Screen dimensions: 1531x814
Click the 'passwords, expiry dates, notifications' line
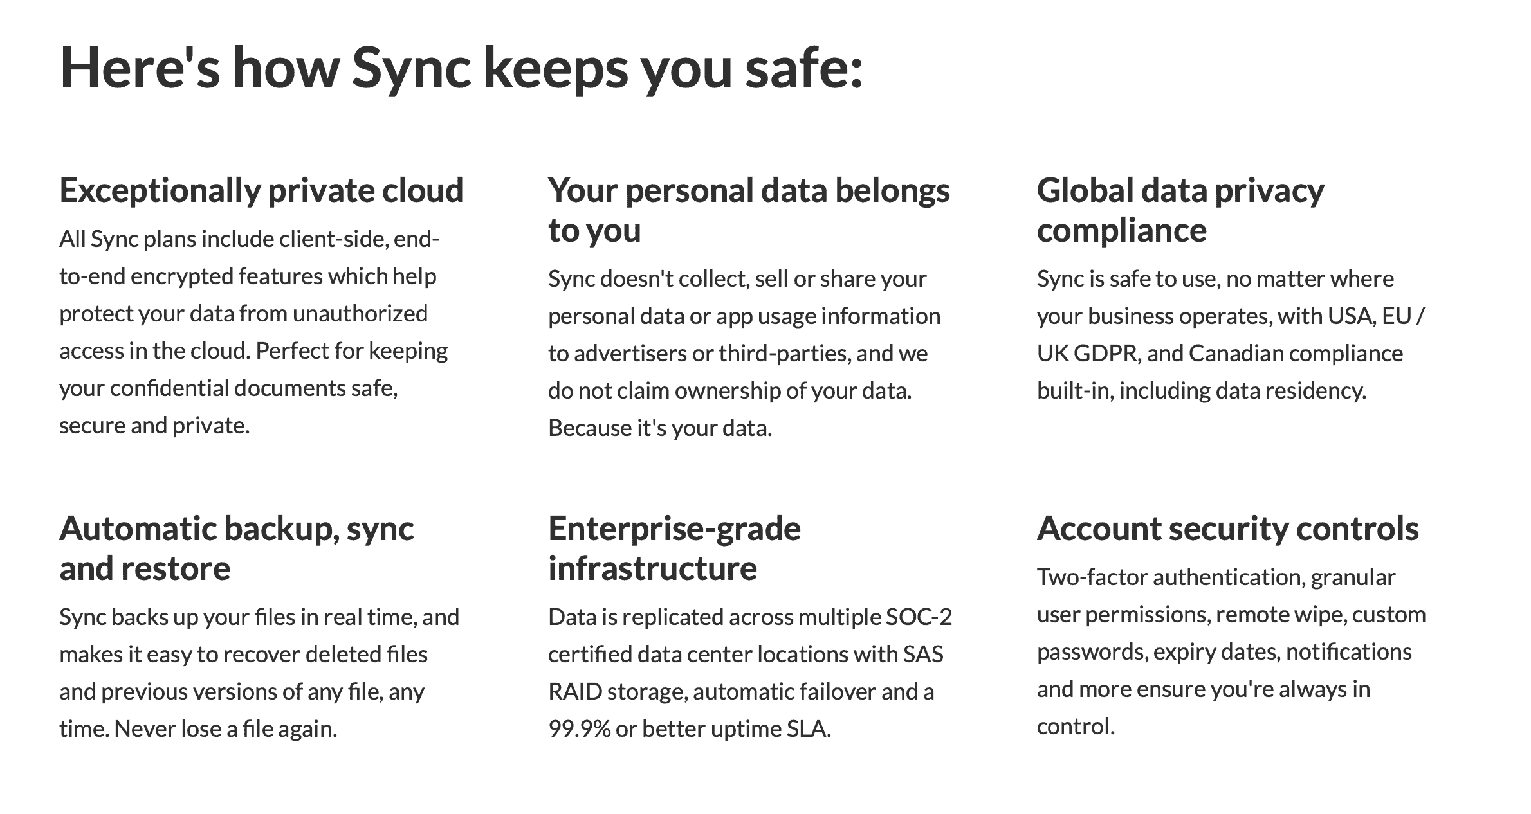[x=1224, y=652]
